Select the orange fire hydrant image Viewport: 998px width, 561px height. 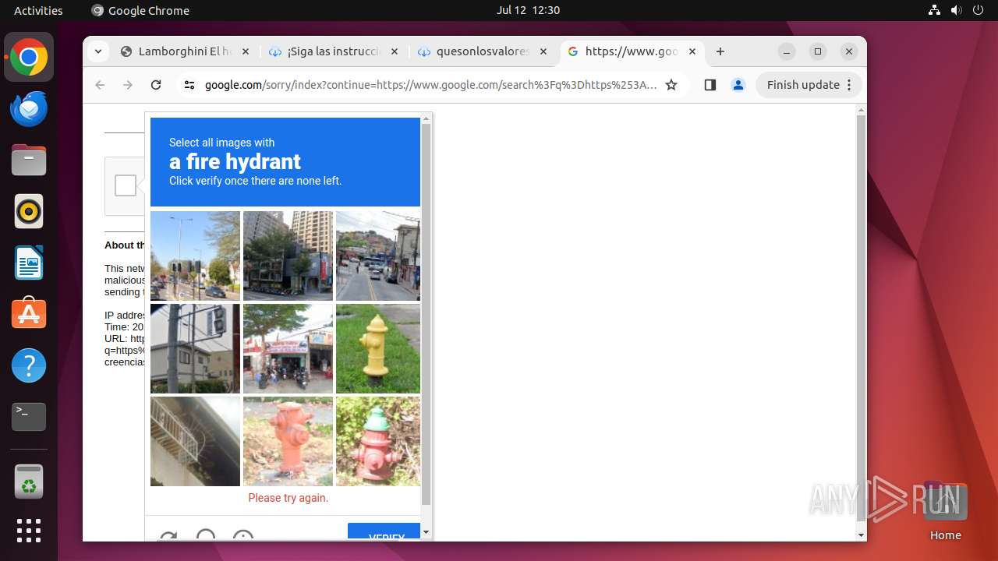(x=288, y=441)
